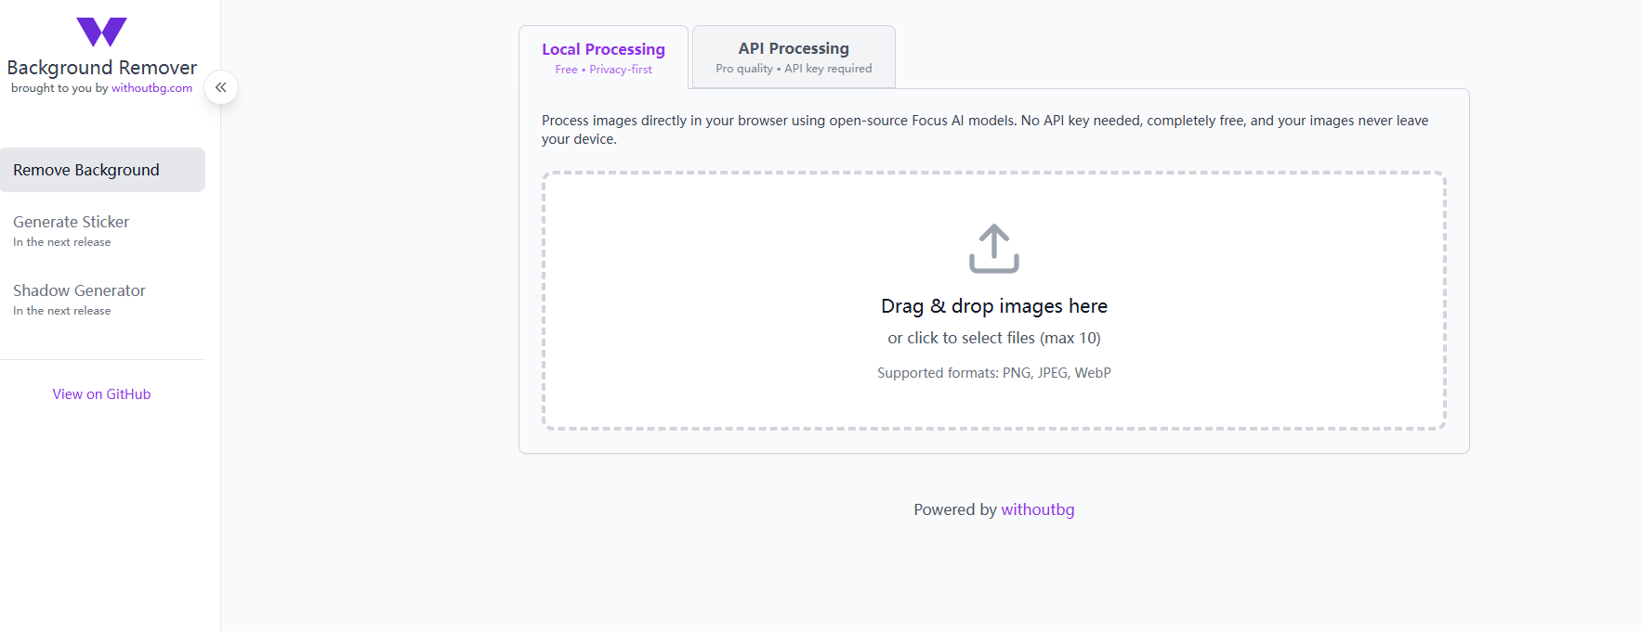Click the local processing description paragraph

click(984, 130)
